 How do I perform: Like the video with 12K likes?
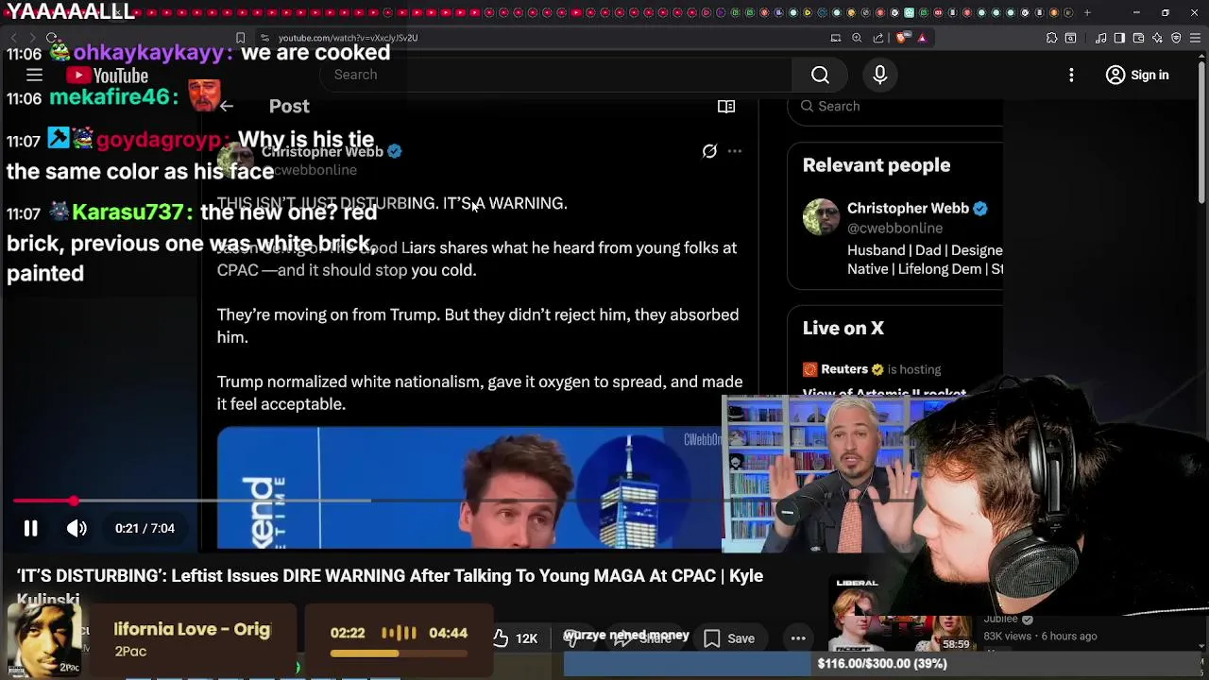point(515,638)
